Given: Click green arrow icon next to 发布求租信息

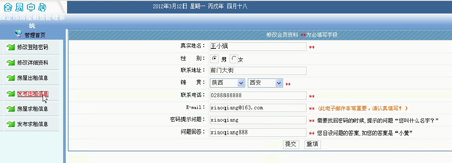Looking at the screenshot, I should 10,124.
